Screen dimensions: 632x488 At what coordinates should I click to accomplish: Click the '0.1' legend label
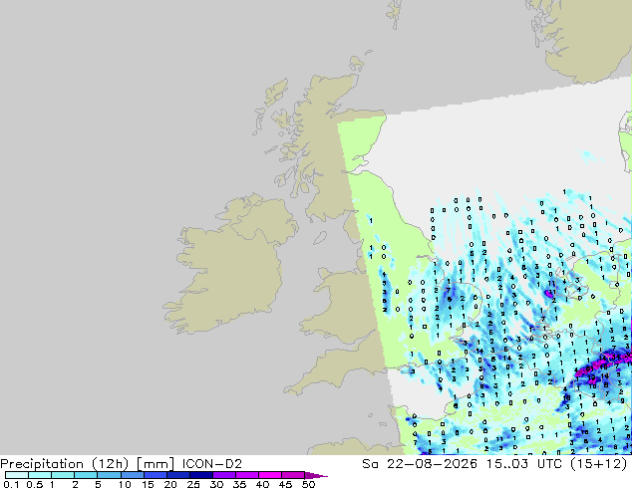(11, 484)
